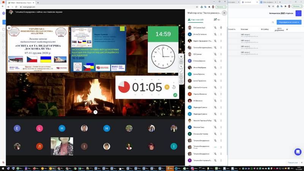
Task: Open the profile avatar in Meet browser toolbar
Action: click(213, 7)
